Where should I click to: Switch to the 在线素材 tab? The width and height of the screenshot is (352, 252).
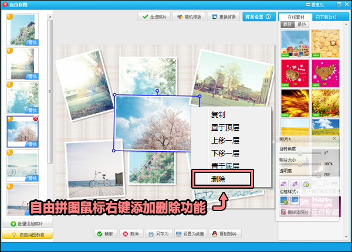(x=296, y=17)
